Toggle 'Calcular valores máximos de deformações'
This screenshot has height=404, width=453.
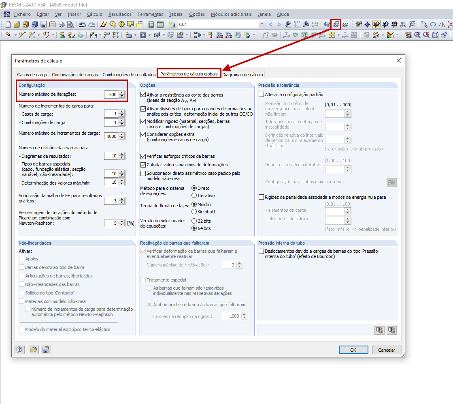pyautogui.click(x=143, y=165)
